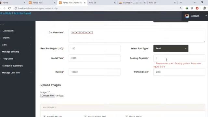Click the Transmission field showing auto

coord(179,72)
